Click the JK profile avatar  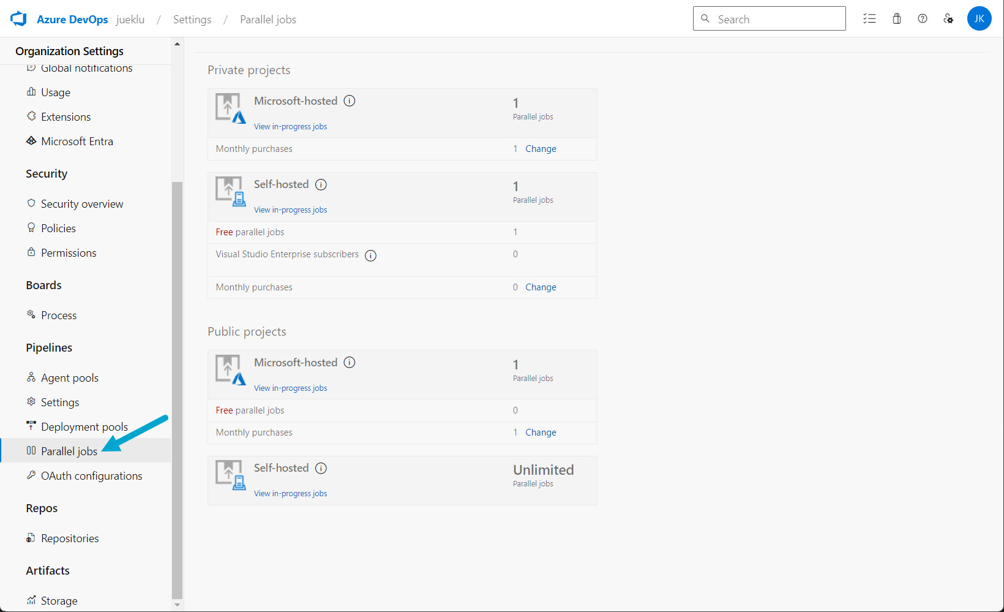979,19
